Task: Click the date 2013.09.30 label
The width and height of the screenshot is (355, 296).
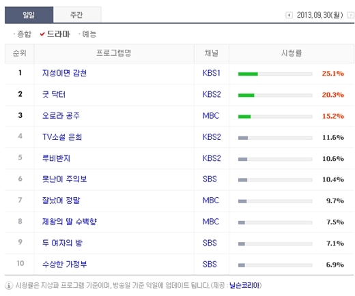Action: coord(319,15)
